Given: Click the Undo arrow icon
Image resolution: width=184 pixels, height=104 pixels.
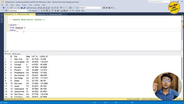Looking at the screenshot, I should click(61, 8).
